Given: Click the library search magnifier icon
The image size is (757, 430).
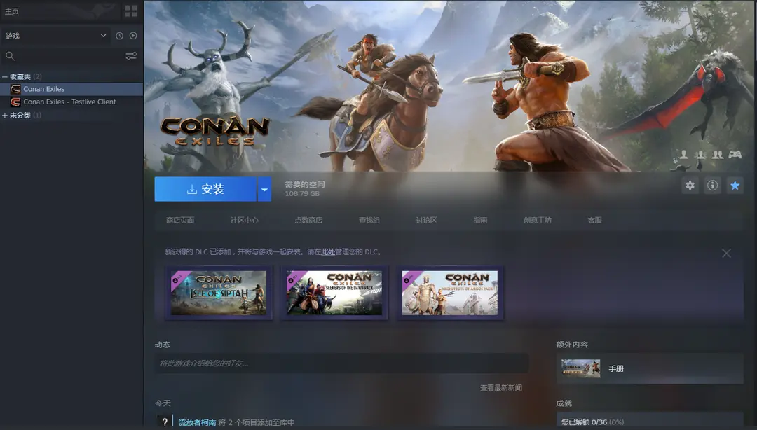Looking at the screenshot, I should click(x=10, y=56).
